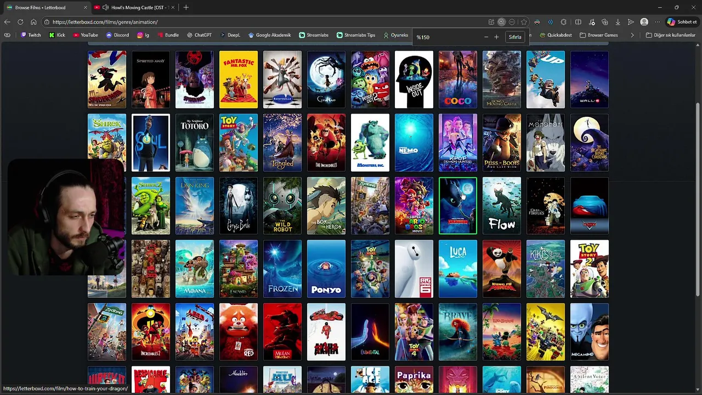View site info lock icon in address bar

pos(47,22)
